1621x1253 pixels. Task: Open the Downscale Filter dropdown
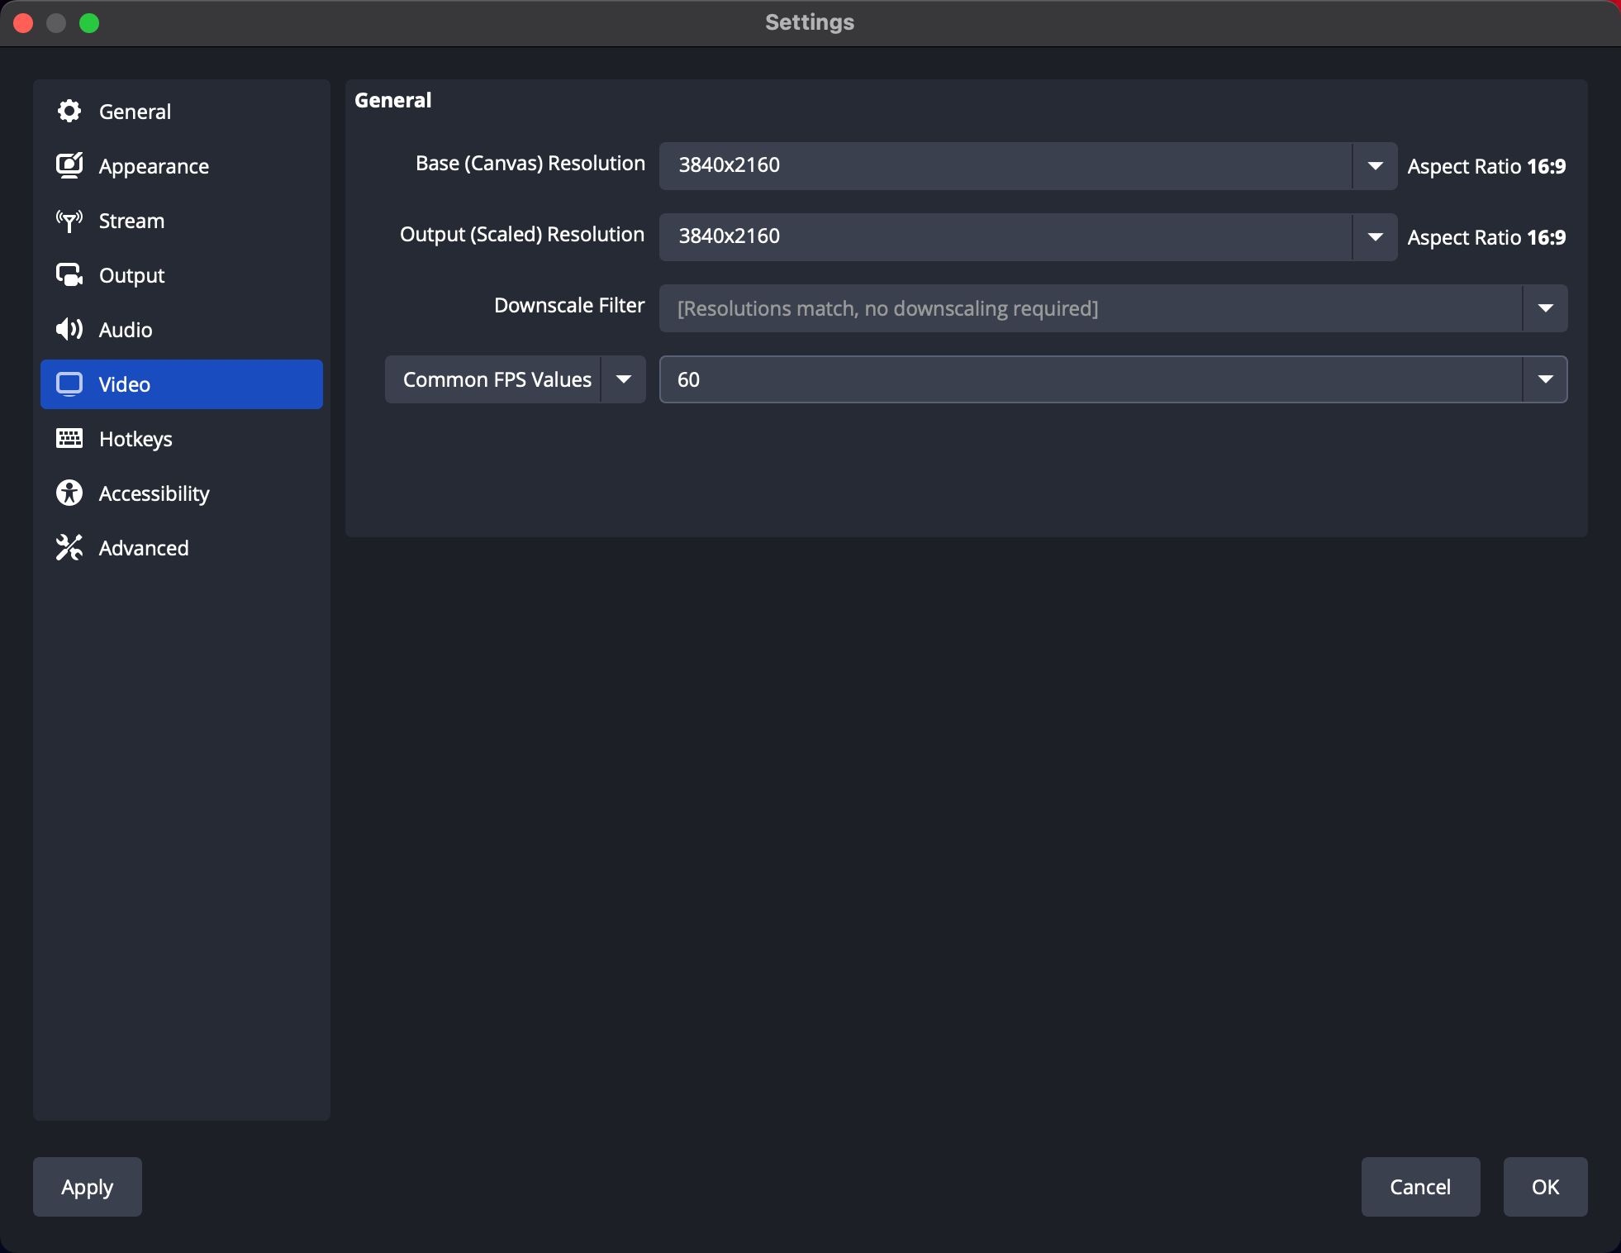tap(1112, 308)
